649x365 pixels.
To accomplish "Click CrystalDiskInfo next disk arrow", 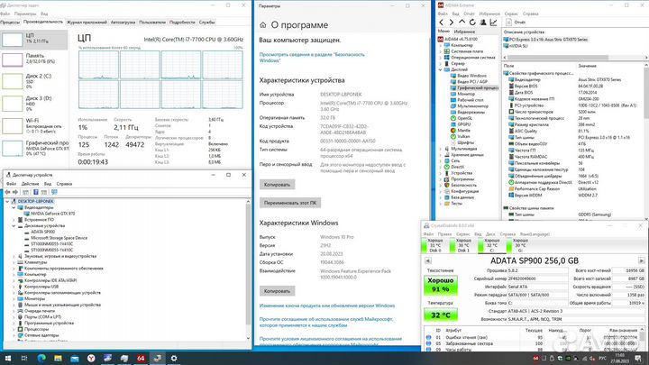I will coord(641,260).
